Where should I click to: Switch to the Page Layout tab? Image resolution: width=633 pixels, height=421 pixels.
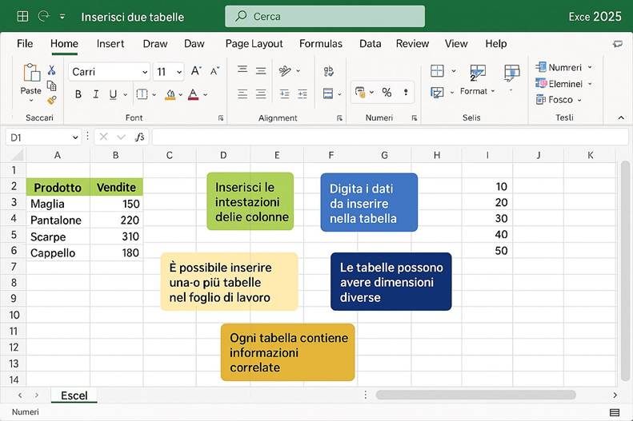(254, 43)
